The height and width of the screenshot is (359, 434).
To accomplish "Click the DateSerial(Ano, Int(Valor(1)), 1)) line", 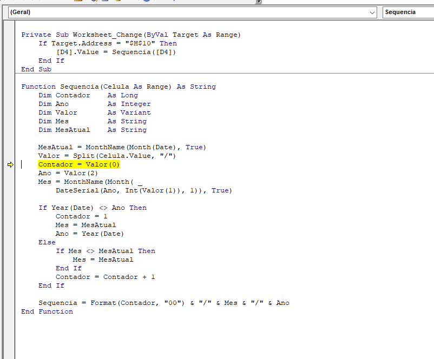I will (143, 190).
